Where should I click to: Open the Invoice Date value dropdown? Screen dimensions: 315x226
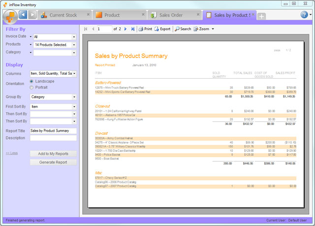coord(74,37)
